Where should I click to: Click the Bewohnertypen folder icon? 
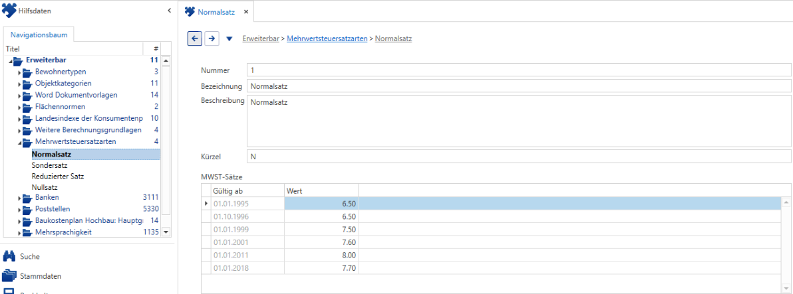(27, 72)
